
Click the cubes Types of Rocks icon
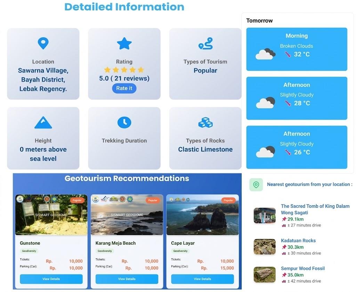point(205,123)
